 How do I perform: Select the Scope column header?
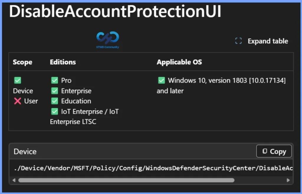point(22,62)
